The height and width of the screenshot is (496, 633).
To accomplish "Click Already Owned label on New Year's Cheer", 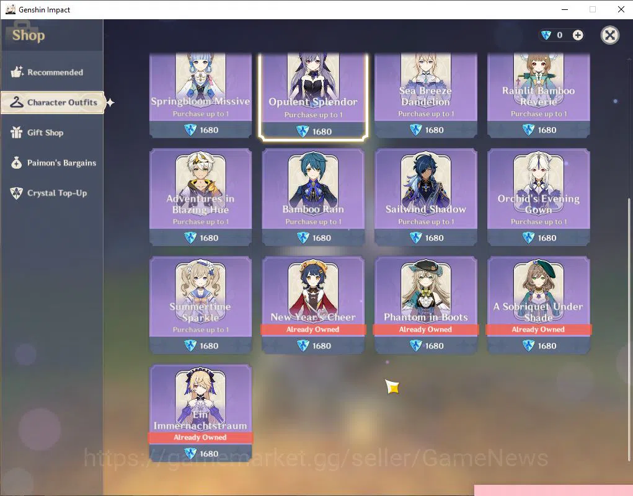I will [x=313, y=329].
